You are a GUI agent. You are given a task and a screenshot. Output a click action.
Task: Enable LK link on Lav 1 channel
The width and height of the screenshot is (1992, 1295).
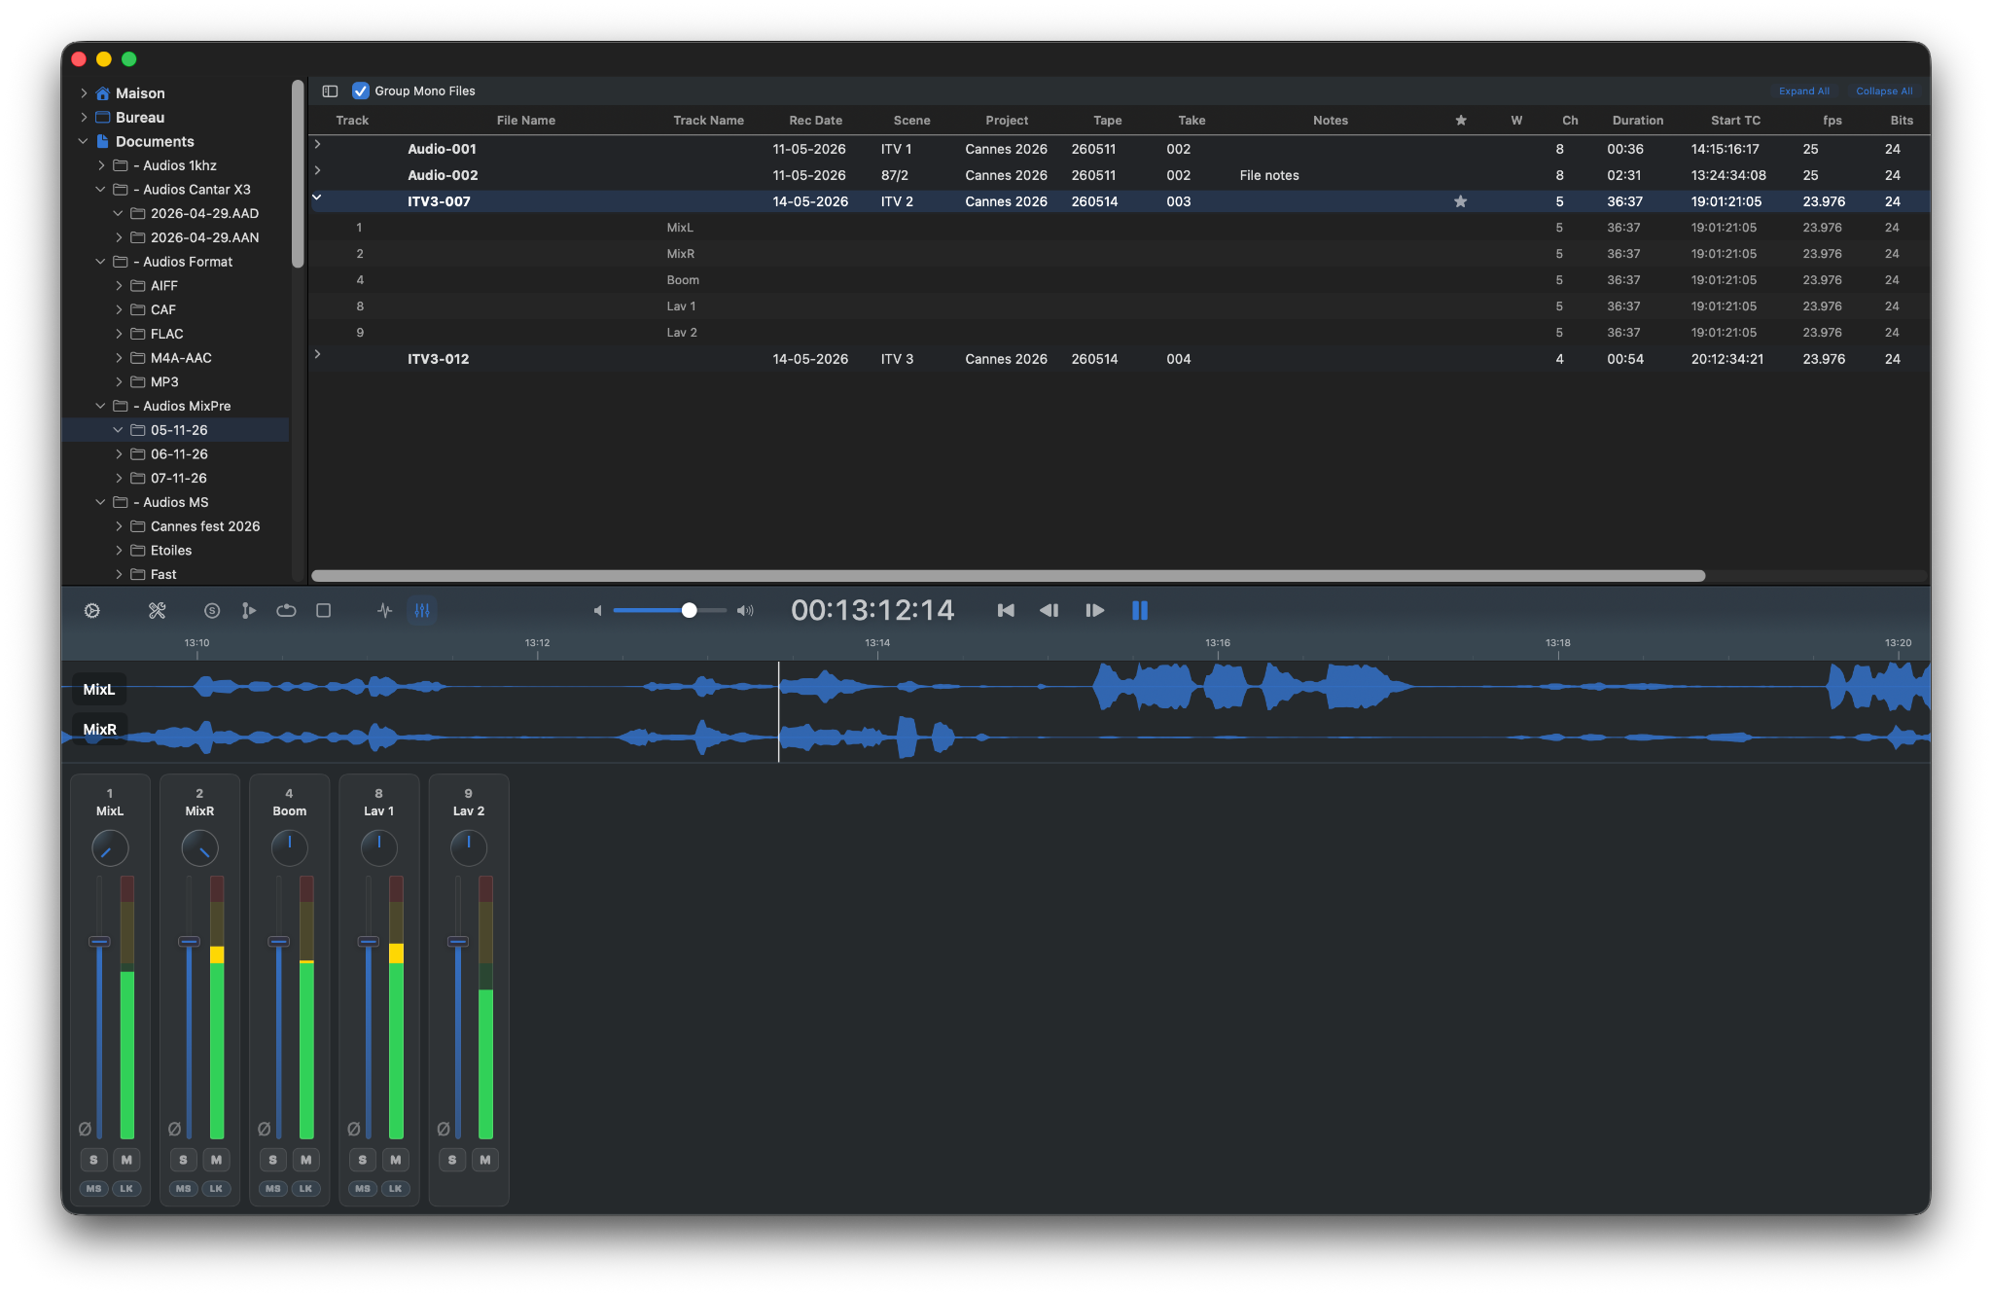(x=396, y=1189)
